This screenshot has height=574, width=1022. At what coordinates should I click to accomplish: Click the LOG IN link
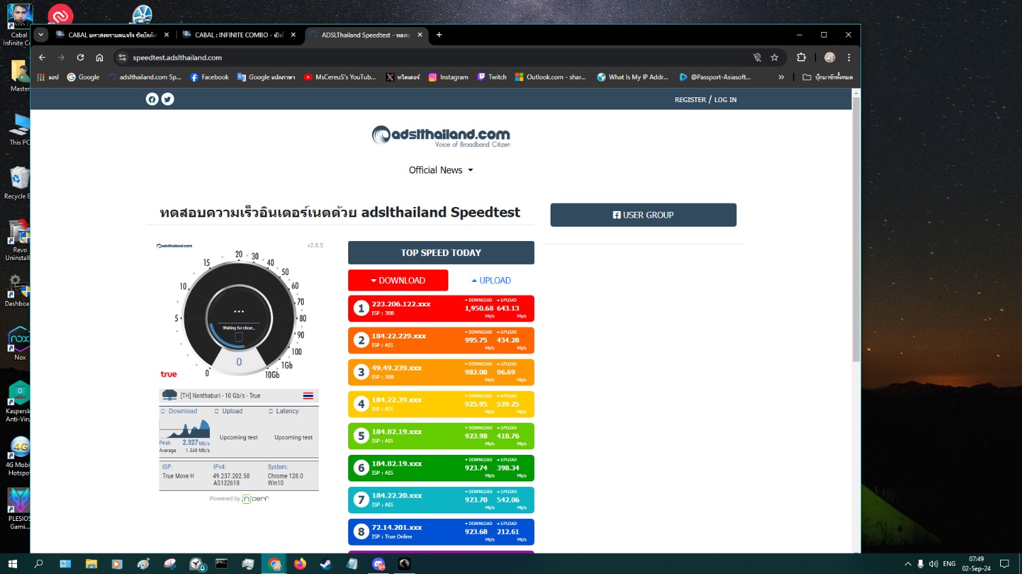click(726, 100)
